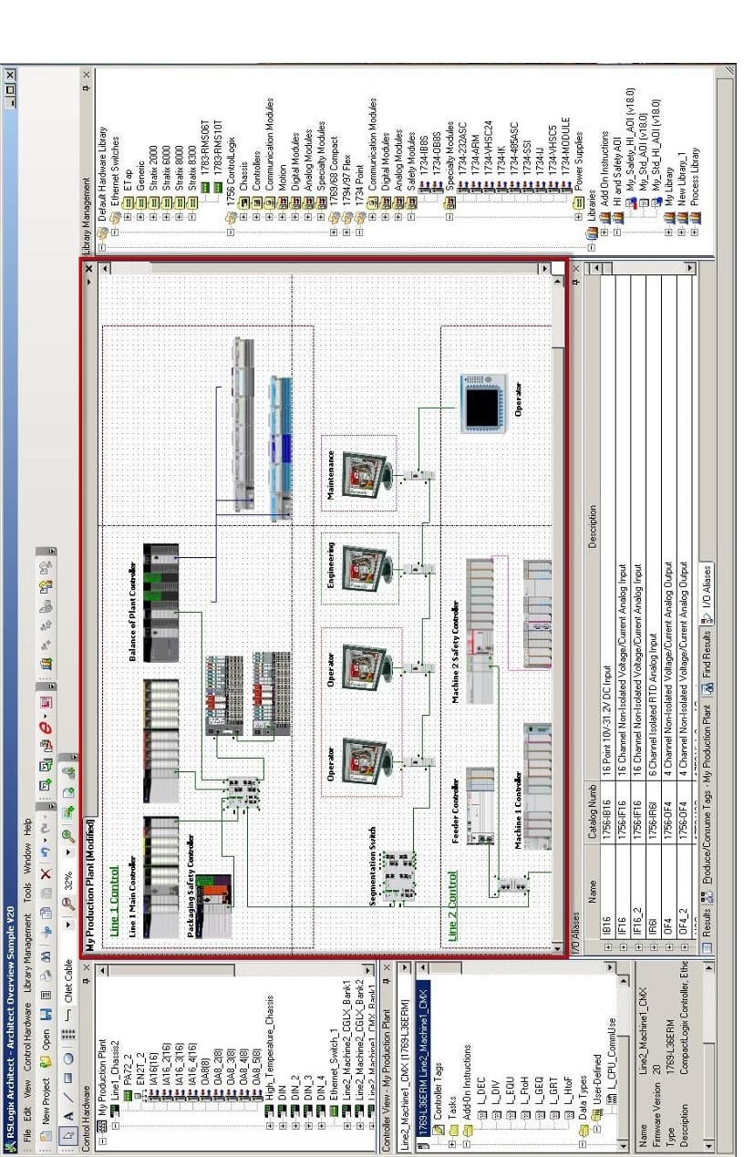Viewport: 754px width, 1157px height.
Task: Click the Zoom Out magnifier icon
Action: pos(69,904)
